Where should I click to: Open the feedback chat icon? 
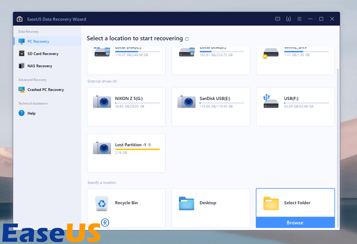tap(277, 19)
